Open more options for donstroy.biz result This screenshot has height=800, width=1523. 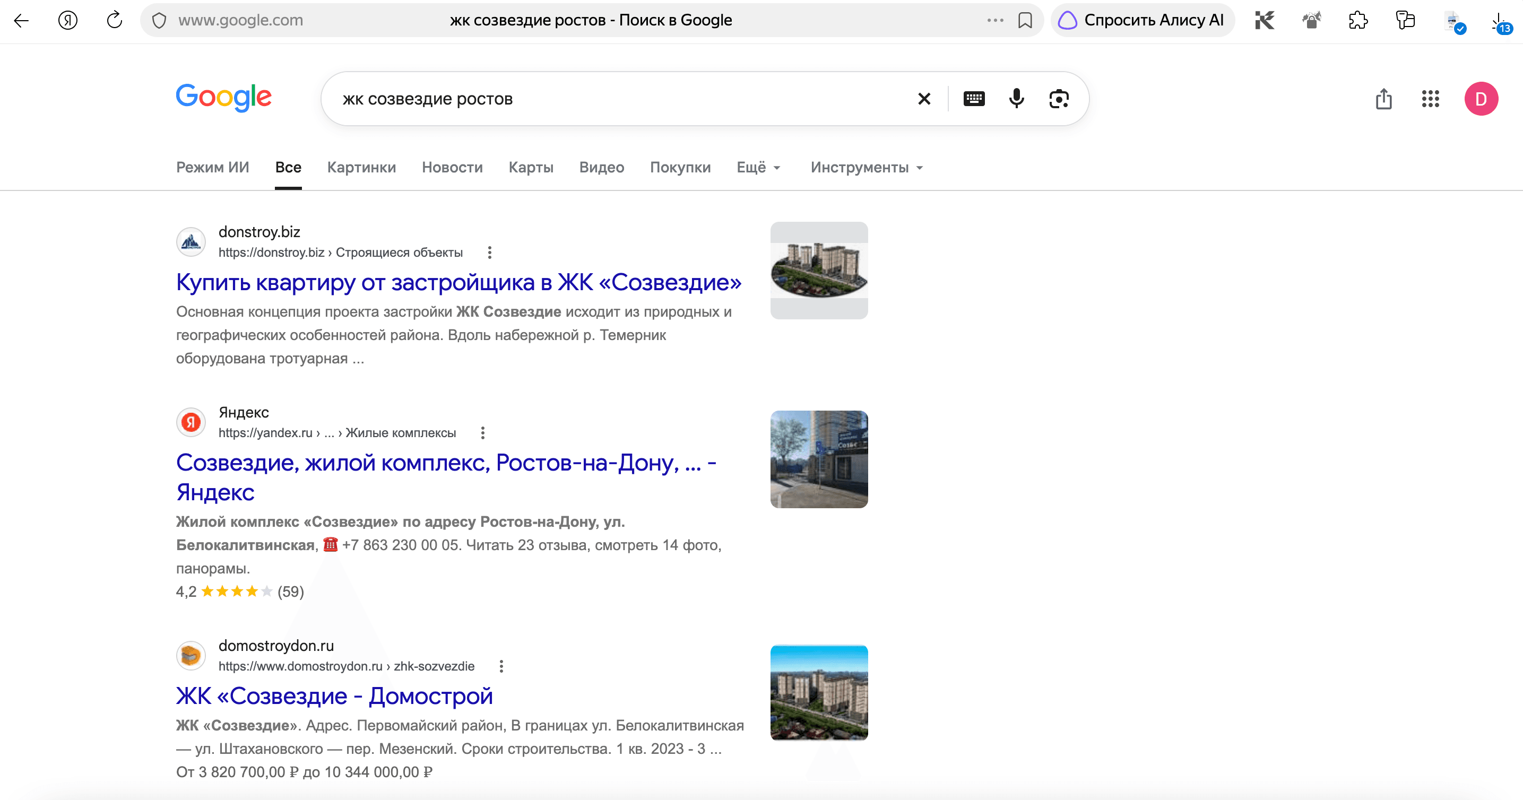coord(489,253)
